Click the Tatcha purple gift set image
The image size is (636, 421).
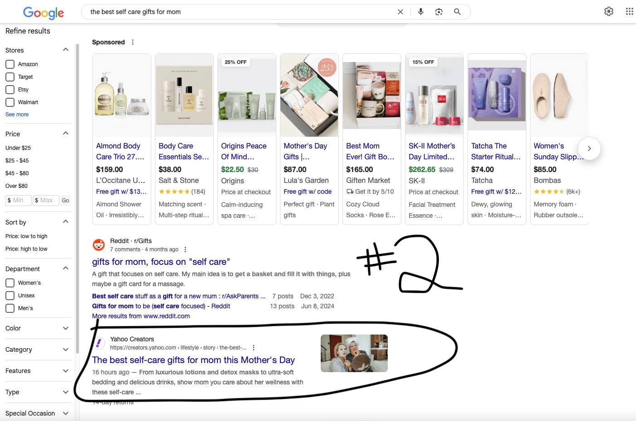point(497,95)
